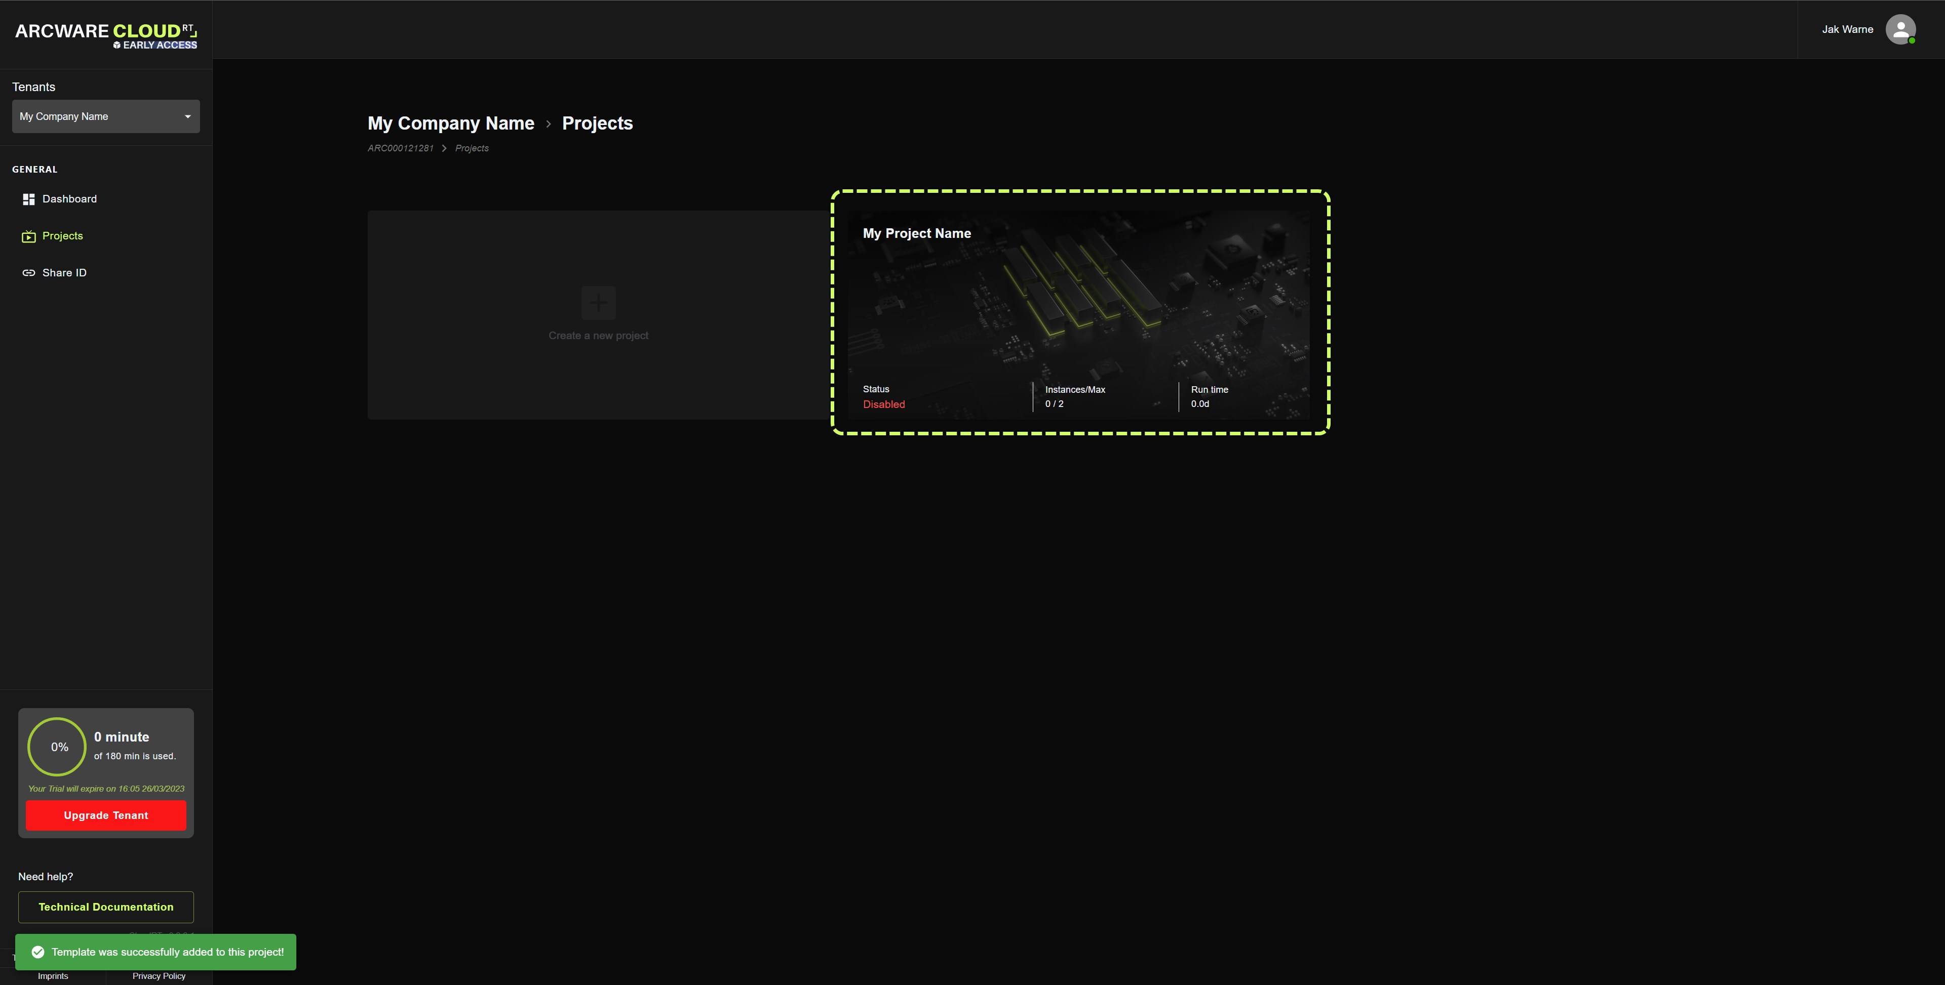Click the Jak Warne username
1945x985 pixels.
point(1847,29)
